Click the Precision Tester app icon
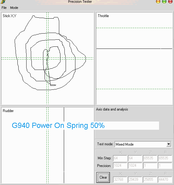The width and height of the screenshot is (174, 185). (3, 2)
